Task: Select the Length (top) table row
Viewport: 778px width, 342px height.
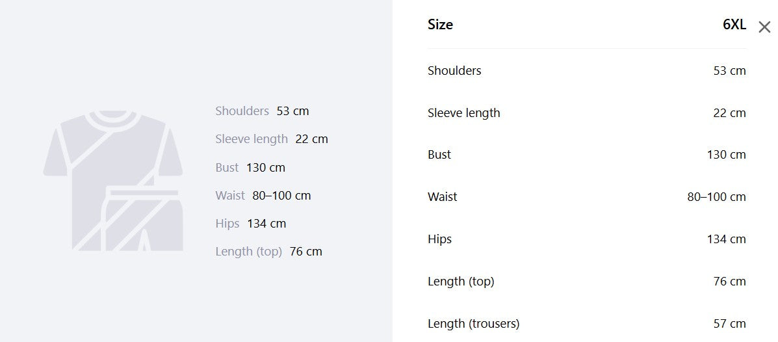Action: click(587, 281)
